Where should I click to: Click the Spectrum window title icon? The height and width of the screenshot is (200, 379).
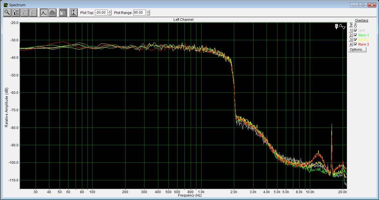[5, 5]
